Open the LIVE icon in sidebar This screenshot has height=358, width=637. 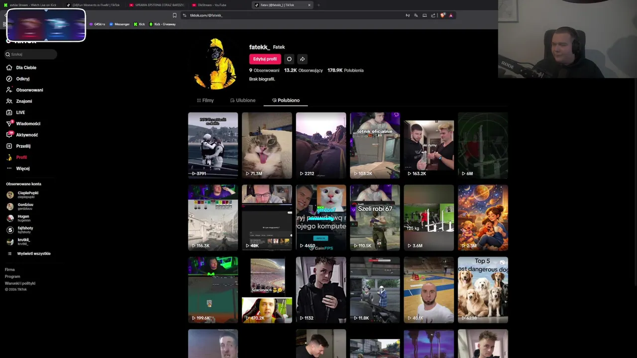click(x=9, y=112)
